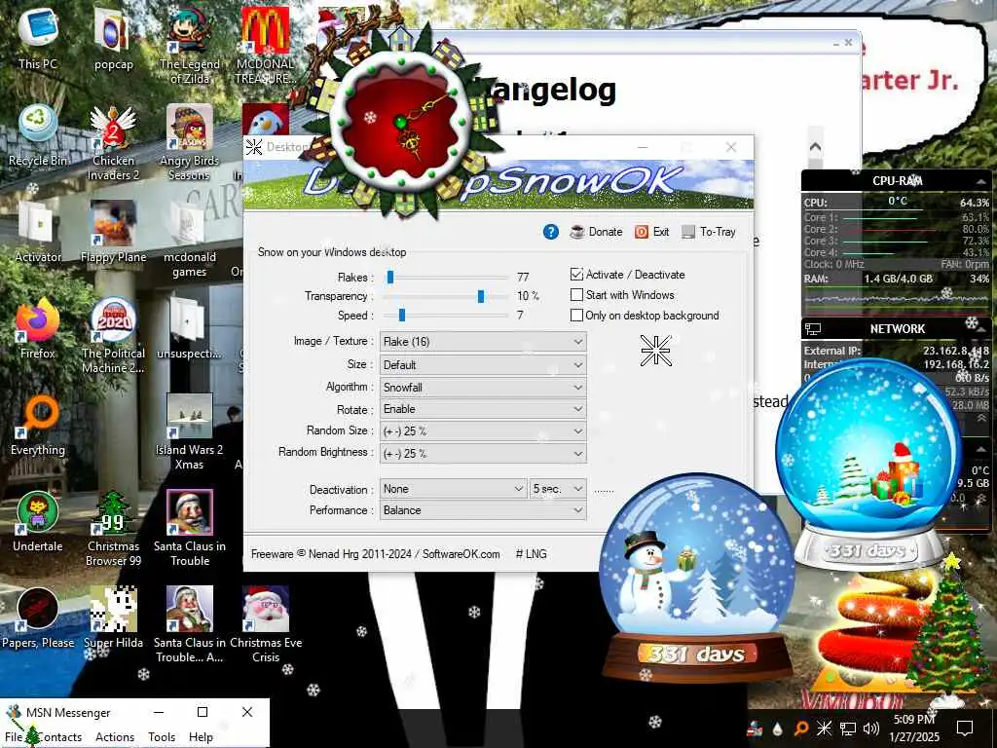The height and width of the screenshot is (748, 997).
Task: Open the Size dropdown showing Default
Action: [x=483, y=365]
